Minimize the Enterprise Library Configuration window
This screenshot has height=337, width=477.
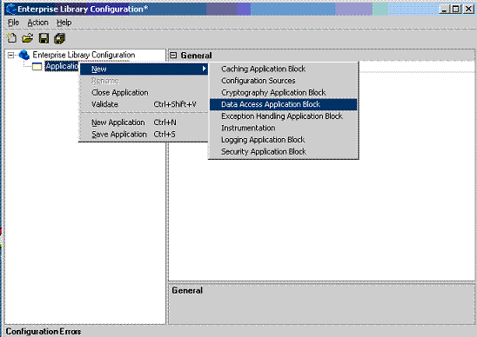[x=445, y=9]
